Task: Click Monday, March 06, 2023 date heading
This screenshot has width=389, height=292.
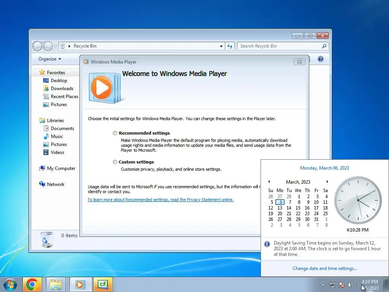Action: click(x=324, y=168)
